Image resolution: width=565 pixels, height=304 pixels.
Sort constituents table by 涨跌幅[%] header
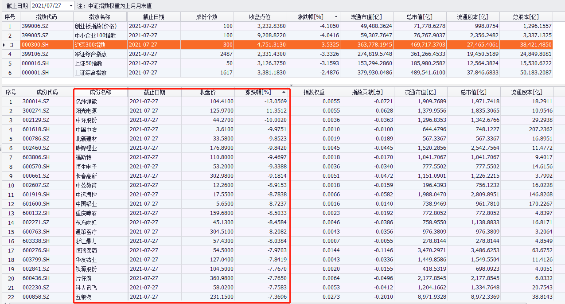pyautogui.click(x=261, y=92)
